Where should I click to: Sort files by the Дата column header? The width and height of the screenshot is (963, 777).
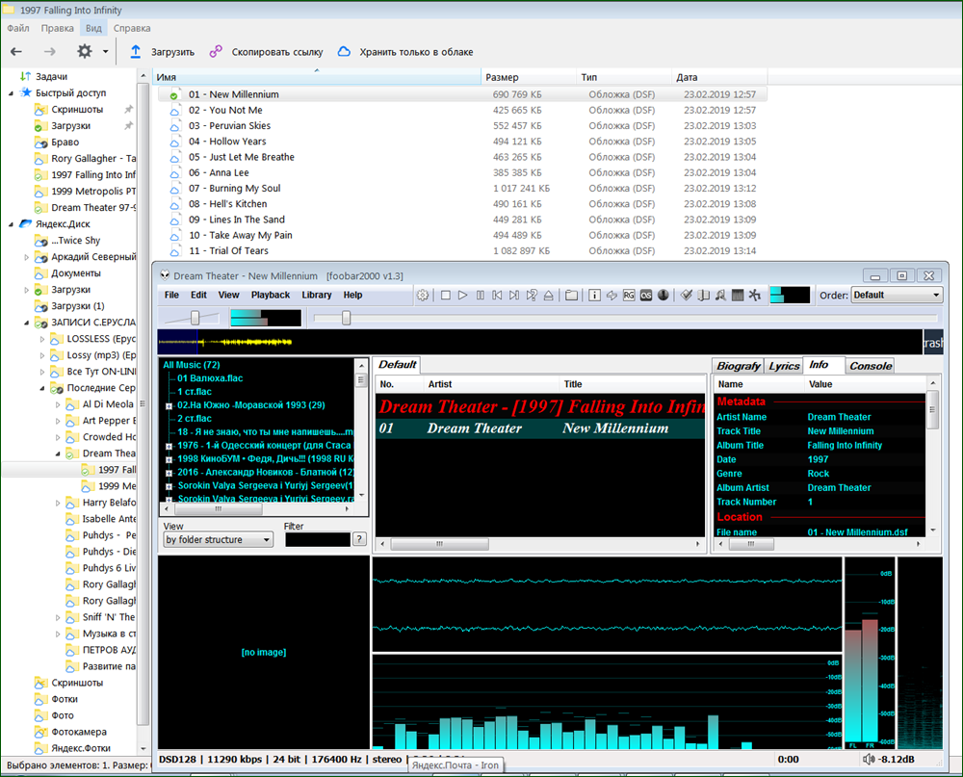click(x=719, y=77)
